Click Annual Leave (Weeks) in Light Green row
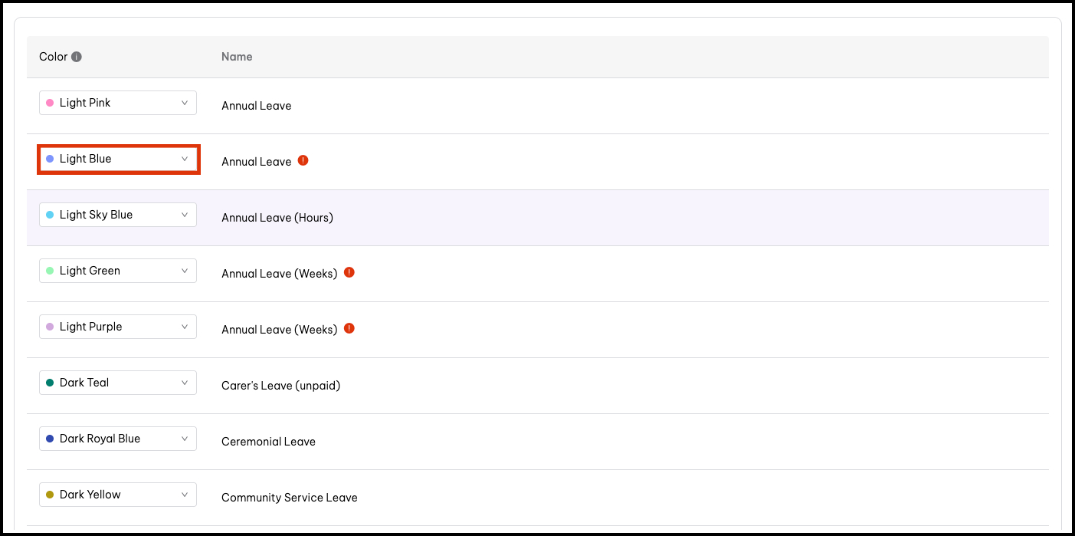 coord(279,274)
